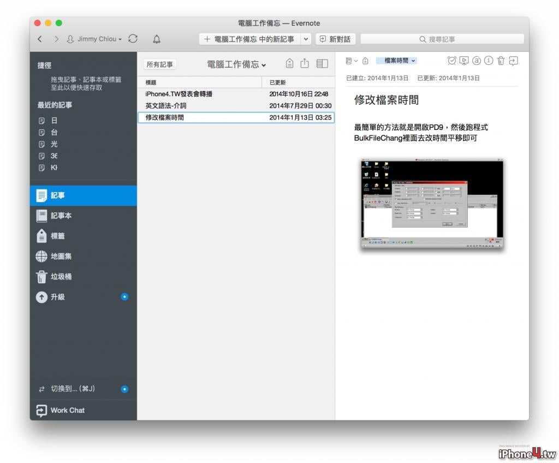Expand the 電腦工作備忘 notebook dropdown
Image resolution: width=559 pixels, height=463 pixels.
coord(236,64)
